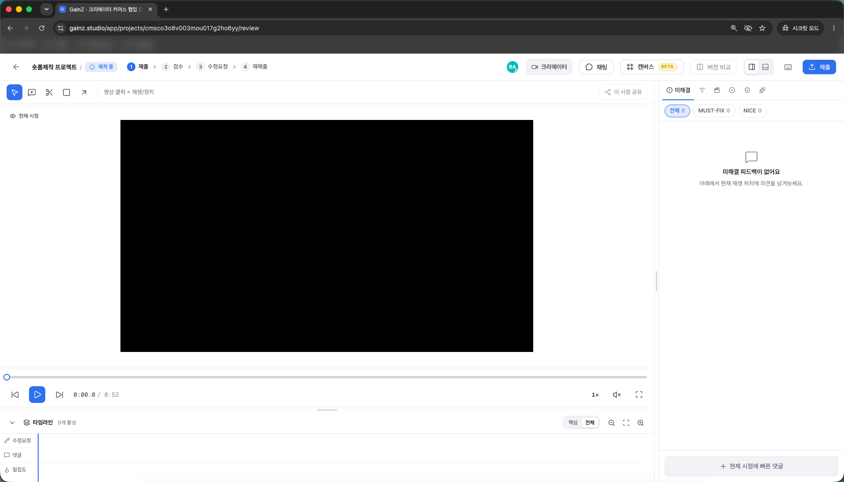Select the add-comment tool
Screen dimensions: 844x482
(x=32, y=92)
